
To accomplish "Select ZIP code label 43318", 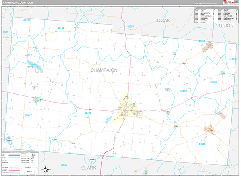I will 61,28.
